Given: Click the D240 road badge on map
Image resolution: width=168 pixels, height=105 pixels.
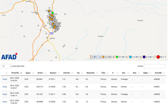Looking at the screenshot, I should [x=51, y=33].
